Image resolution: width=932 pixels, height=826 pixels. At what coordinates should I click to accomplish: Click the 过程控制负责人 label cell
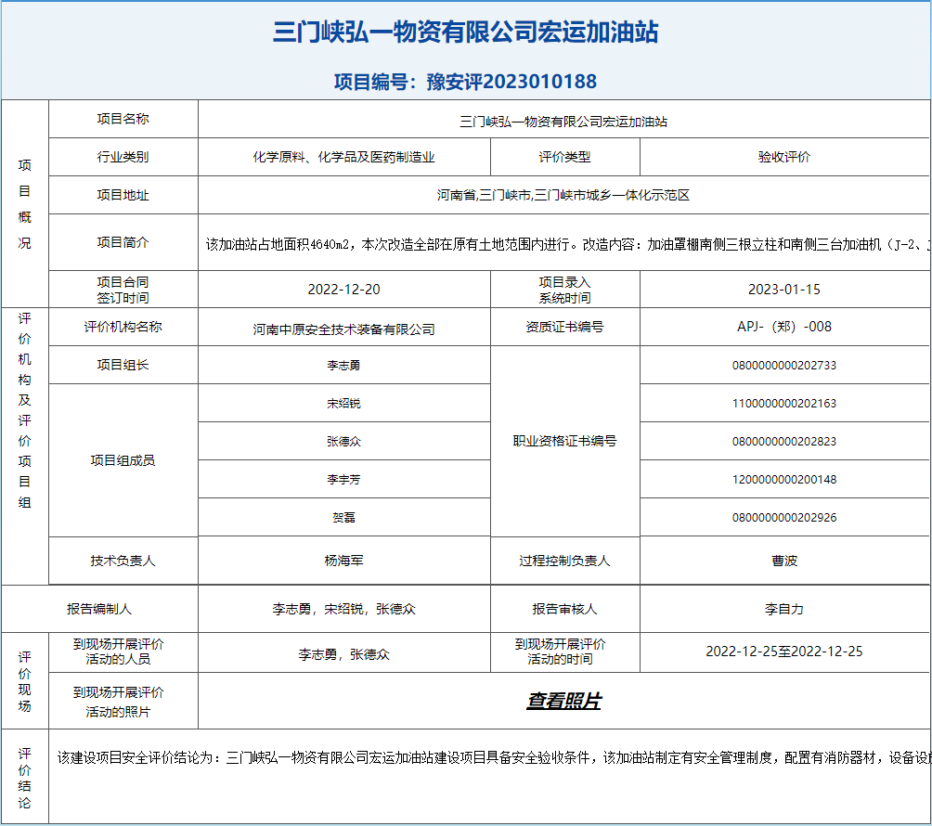564,561
